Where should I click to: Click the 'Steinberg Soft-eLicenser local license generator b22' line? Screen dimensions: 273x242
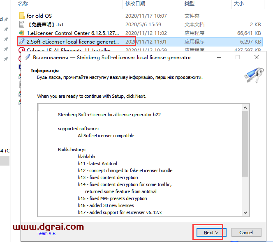click(x=109, y=115)
